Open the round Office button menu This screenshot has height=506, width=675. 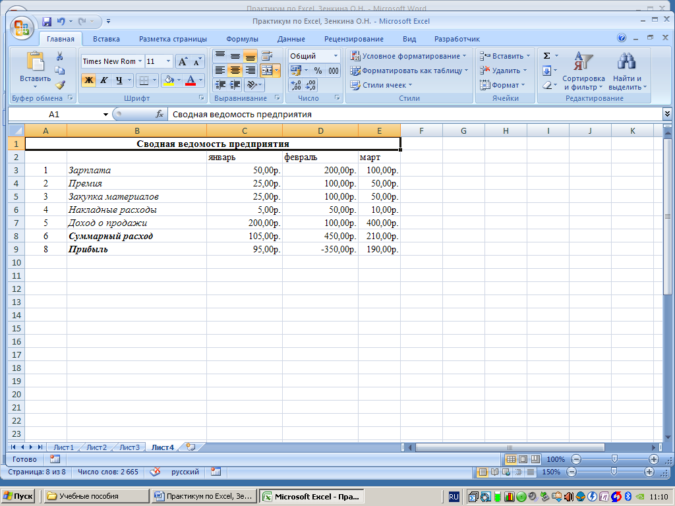click(22, 28)
